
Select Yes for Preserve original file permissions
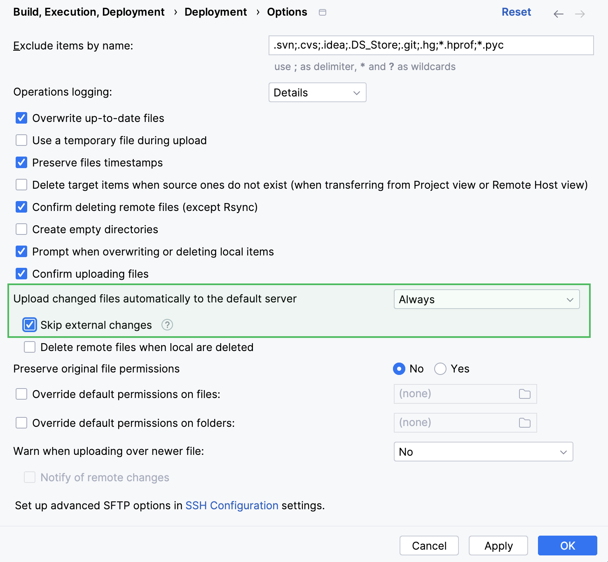point(440,369)
